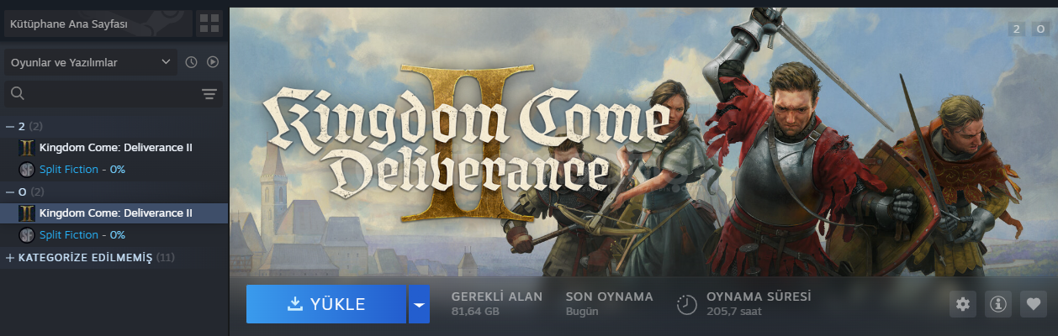This screenshot has width=1058, height=336.
Task: Show game info with the info icon
Action: 998,304
